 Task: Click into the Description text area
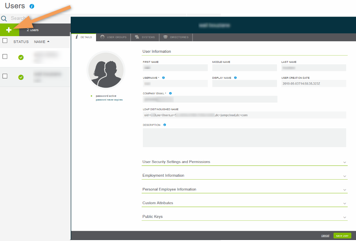tap(244, 138)
